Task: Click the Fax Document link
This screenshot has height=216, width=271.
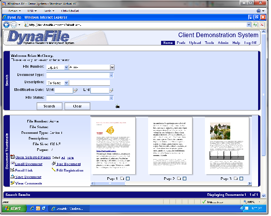Action: pyautogui.click(x=69, y=164)
